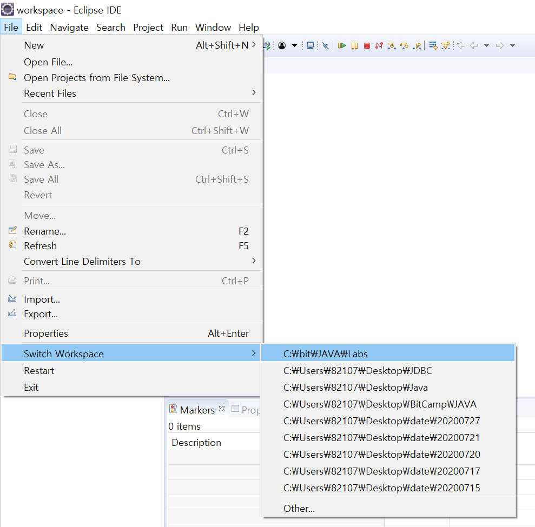Switch to workspace date\20200721
The width and height of the screenshot is (535, 527).
coord(388,437)
